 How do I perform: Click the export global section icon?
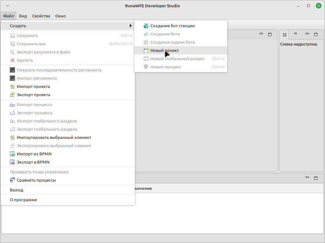pyautogui.click(x=12, y=129)
